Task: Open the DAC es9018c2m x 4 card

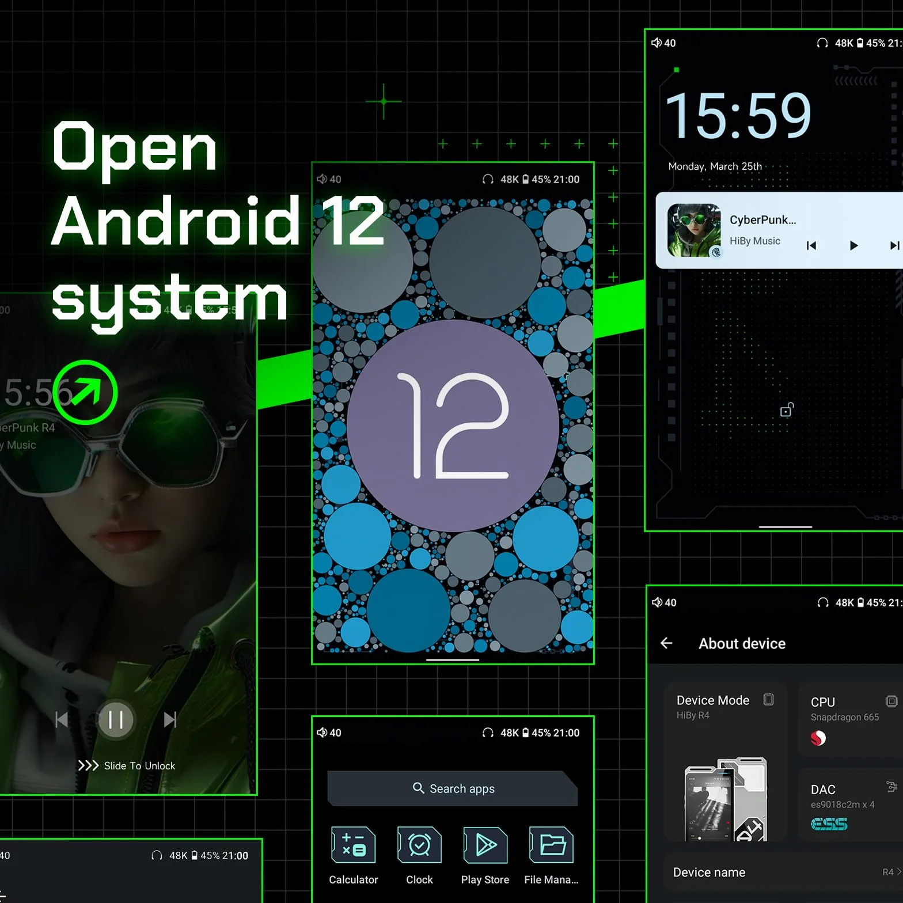Action: (851, 805)
